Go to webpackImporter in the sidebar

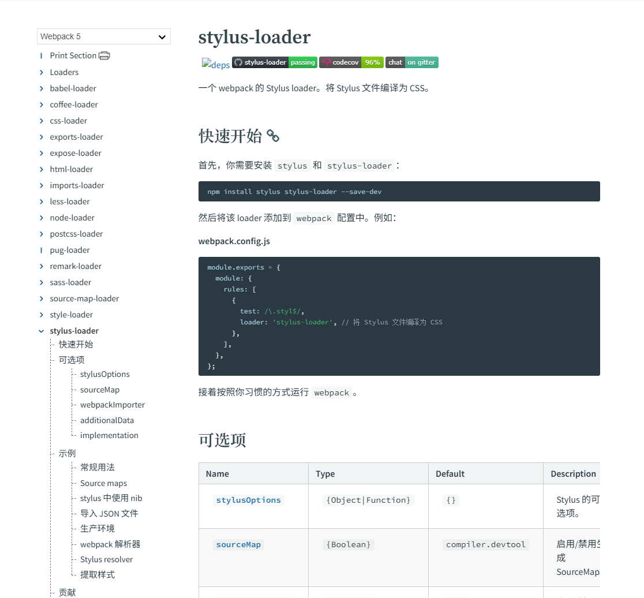click(x=113, y=405)
